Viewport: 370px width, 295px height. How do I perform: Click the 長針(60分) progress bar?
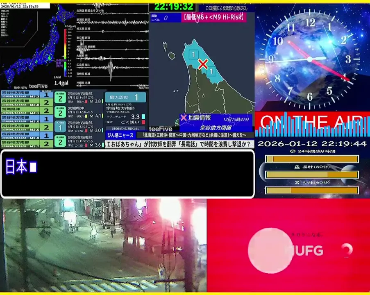[312, 175]
